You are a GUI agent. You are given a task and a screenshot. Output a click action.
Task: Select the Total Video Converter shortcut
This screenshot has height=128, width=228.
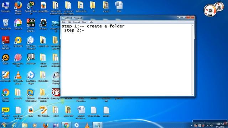[31, 43]
